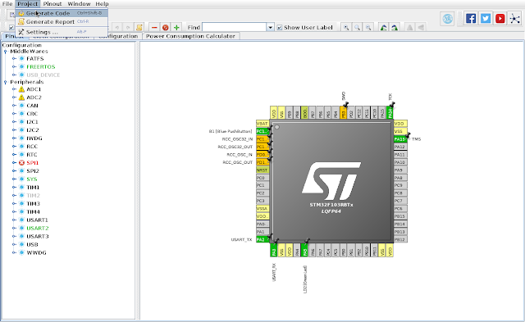525x322 pixels.
Task: Open the Facebook share icon
Action: 470,18
